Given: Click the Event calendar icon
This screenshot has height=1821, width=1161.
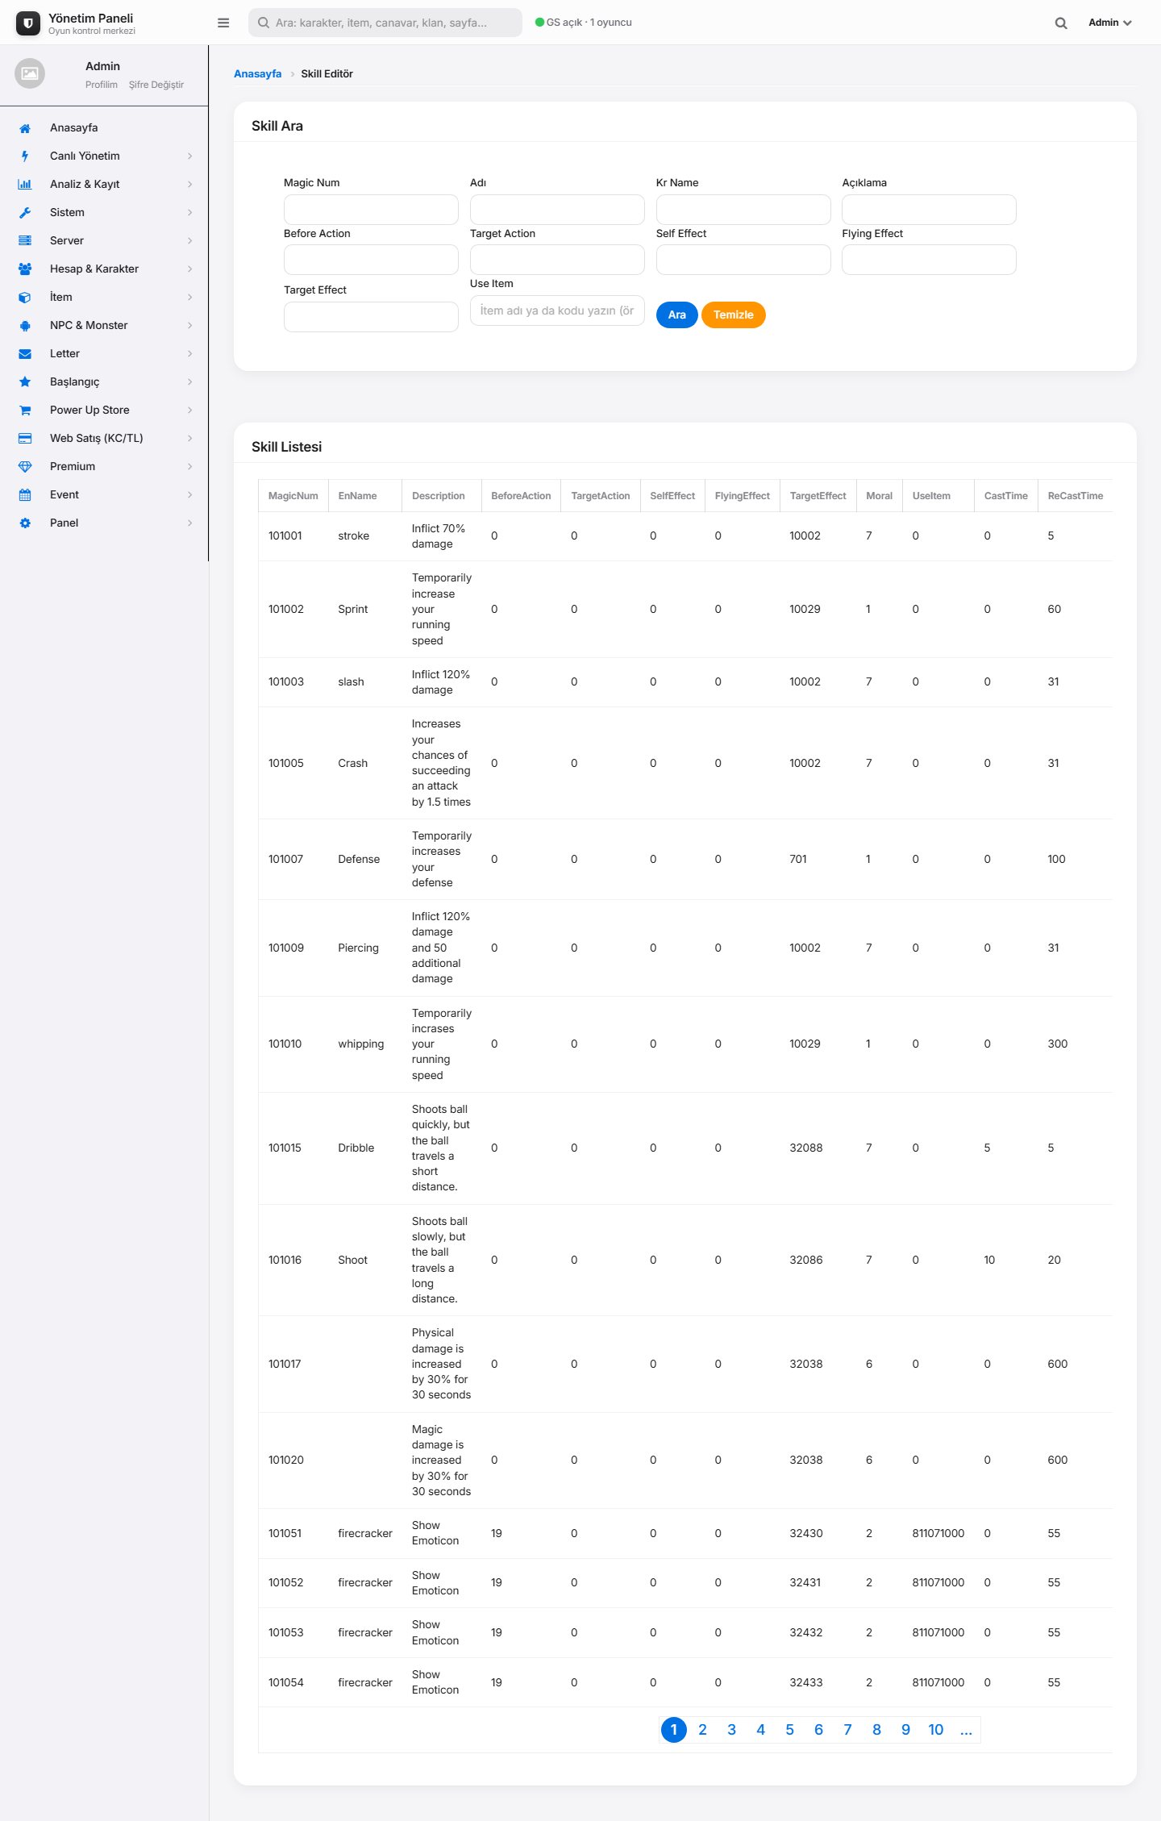Looking at the screenshot, I should (25, 495).
